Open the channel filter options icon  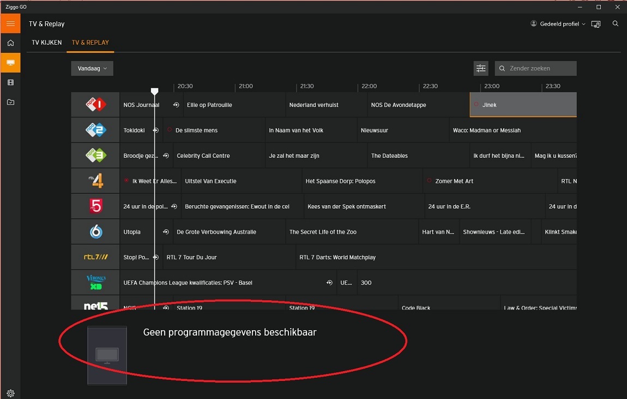[481, 68]
